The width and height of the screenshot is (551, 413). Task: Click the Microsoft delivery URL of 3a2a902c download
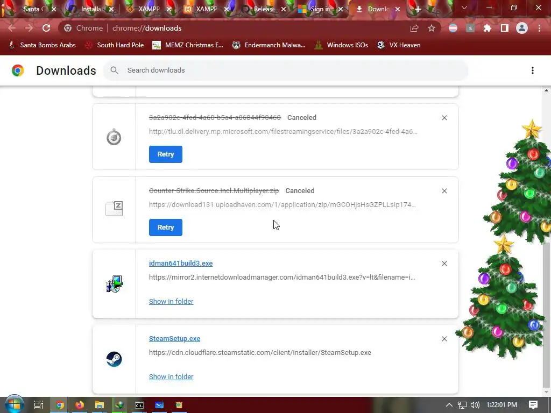point(283,132)
